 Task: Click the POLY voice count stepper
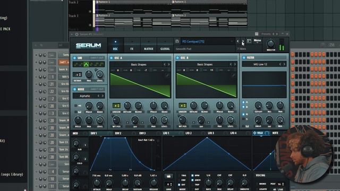[280, 184]
